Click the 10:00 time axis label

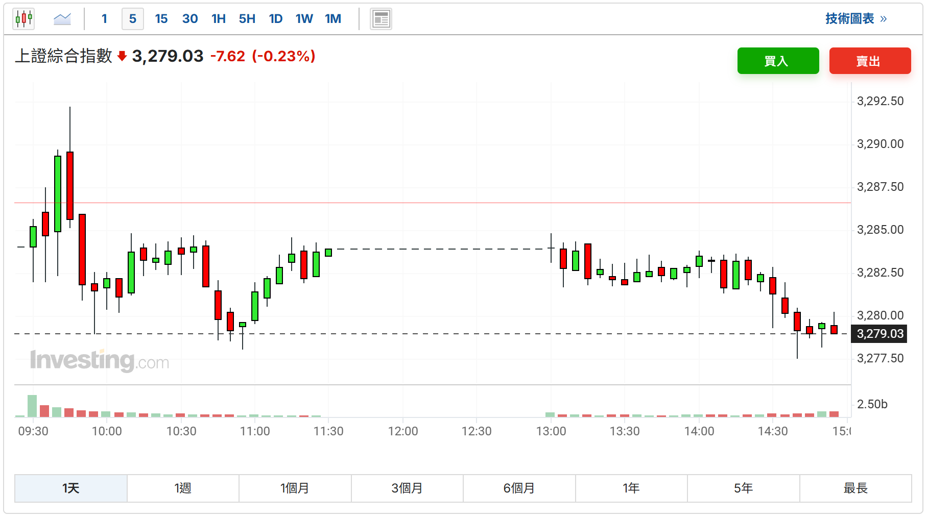[x=107, y=431]
